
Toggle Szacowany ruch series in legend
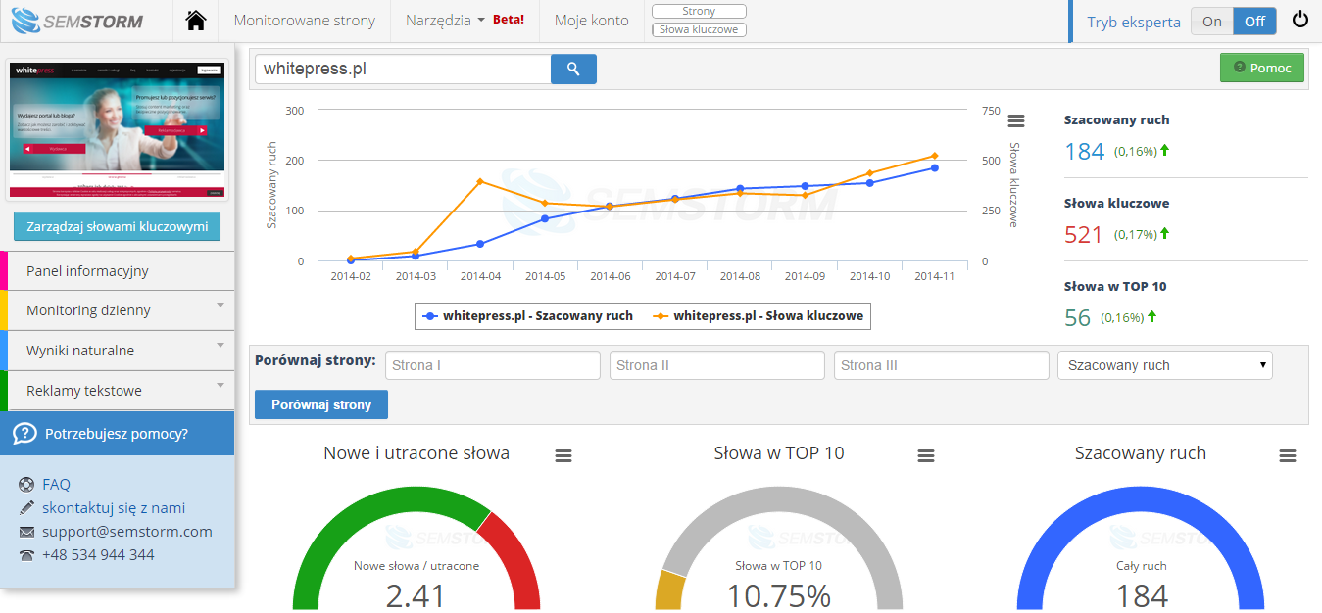click(527, 316)
